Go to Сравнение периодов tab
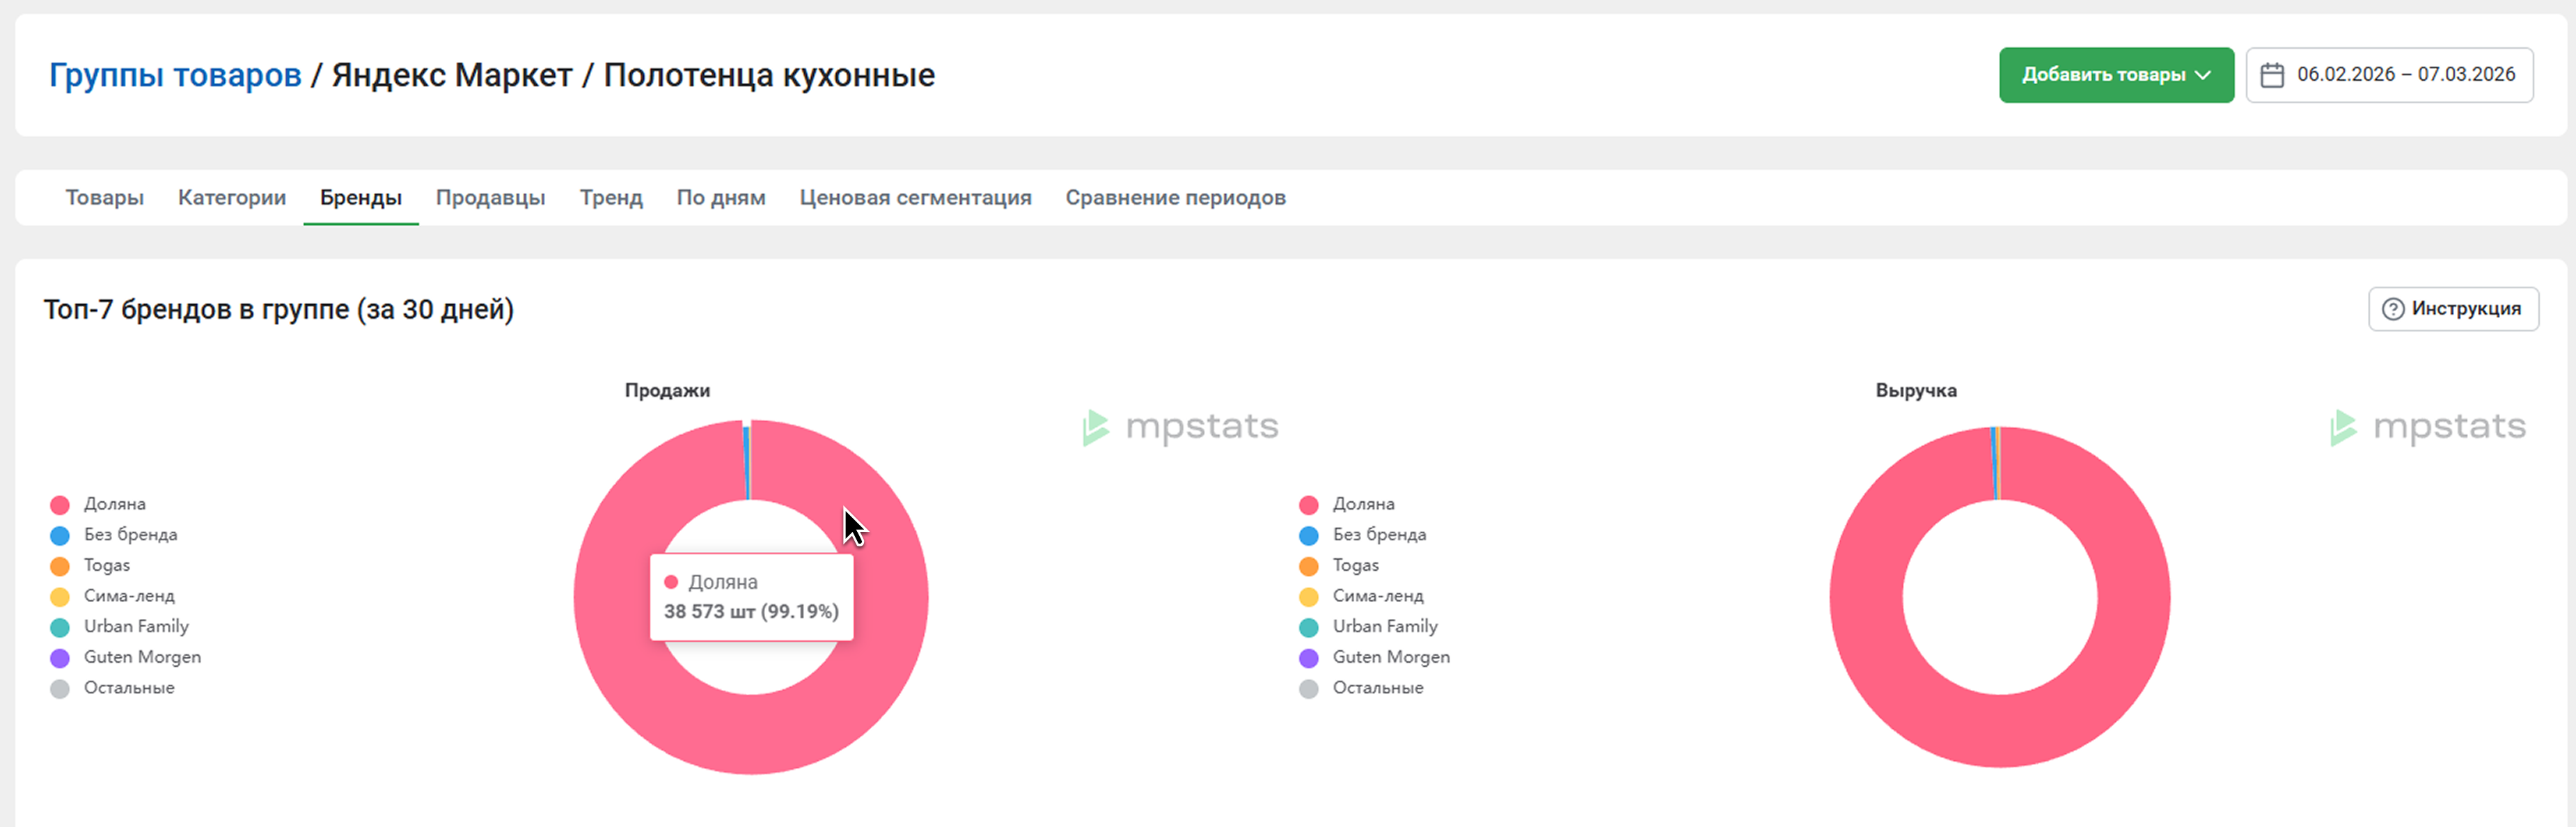The height and width of the screenshot is (827, 2576). pos(1175,198)
